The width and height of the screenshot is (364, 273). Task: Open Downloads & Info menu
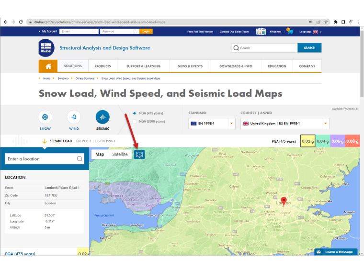point(236,66)
